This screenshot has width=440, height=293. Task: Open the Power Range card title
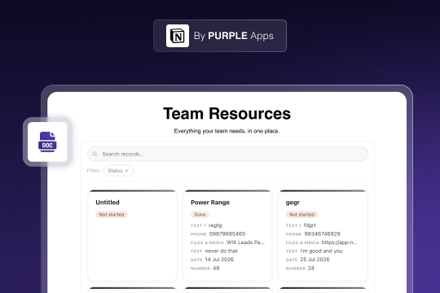[x=210, y=203]
